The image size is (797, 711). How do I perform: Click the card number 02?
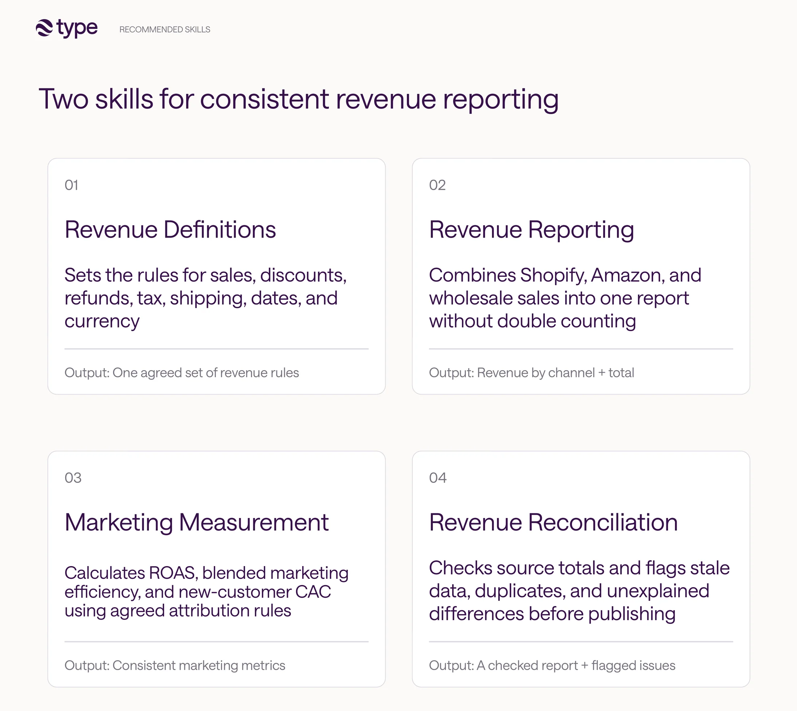(x=437, y=185)
